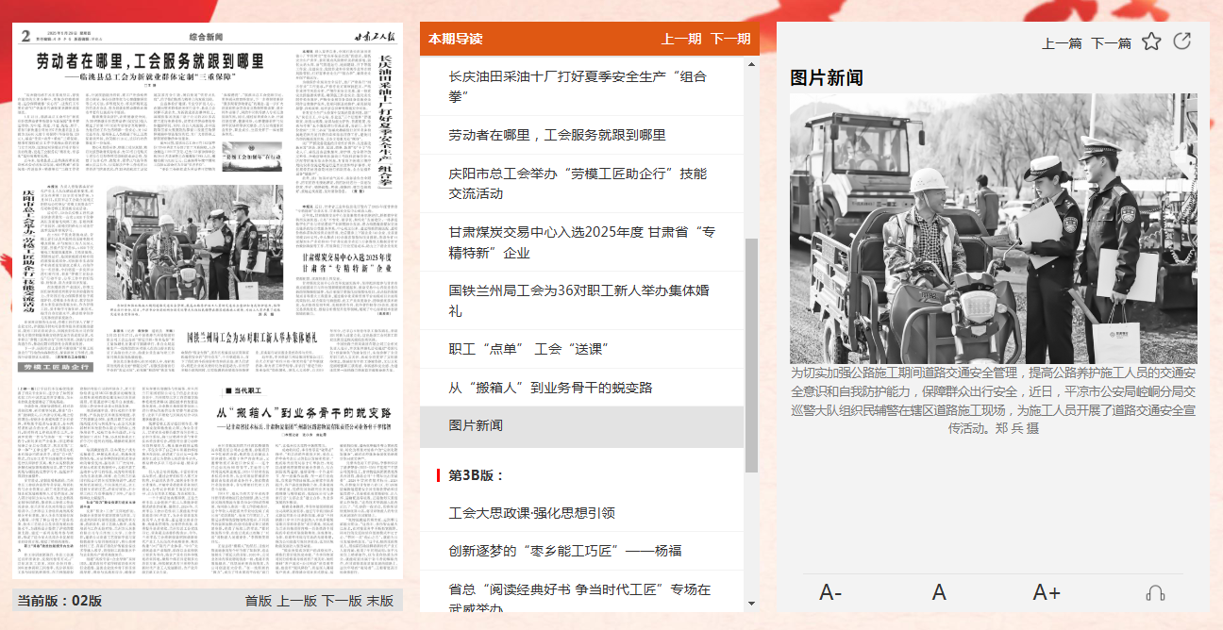1223x630 pixels.
Task: Select 图片新闻 in the article list
Action: tap(476, 426)
